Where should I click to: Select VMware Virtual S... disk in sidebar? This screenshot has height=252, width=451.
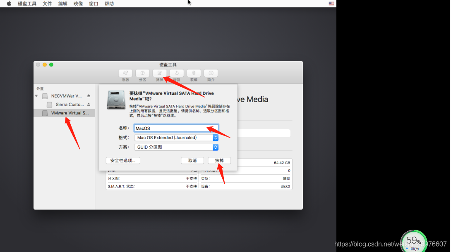click(64, 113)
